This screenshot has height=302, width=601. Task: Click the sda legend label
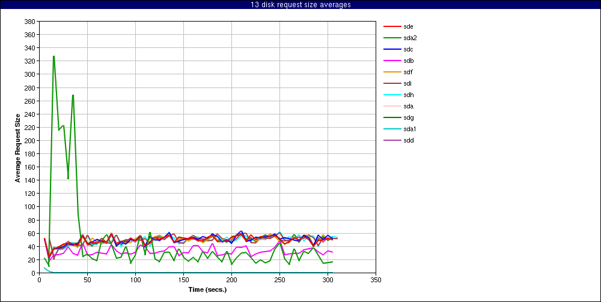point(408,106)
